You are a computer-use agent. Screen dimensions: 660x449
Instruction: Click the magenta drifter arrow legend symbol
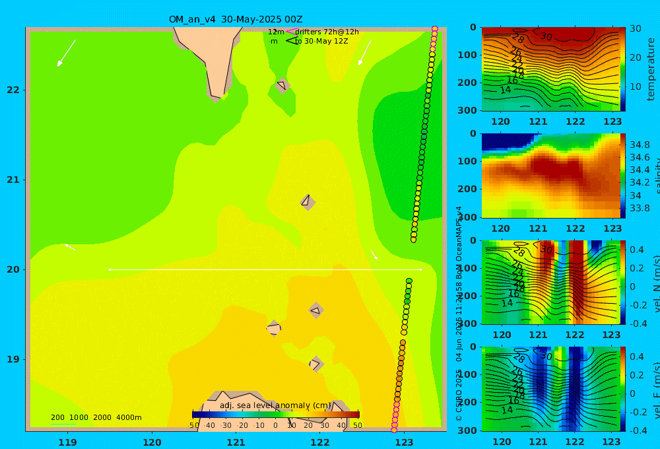(x=291, y=32)
